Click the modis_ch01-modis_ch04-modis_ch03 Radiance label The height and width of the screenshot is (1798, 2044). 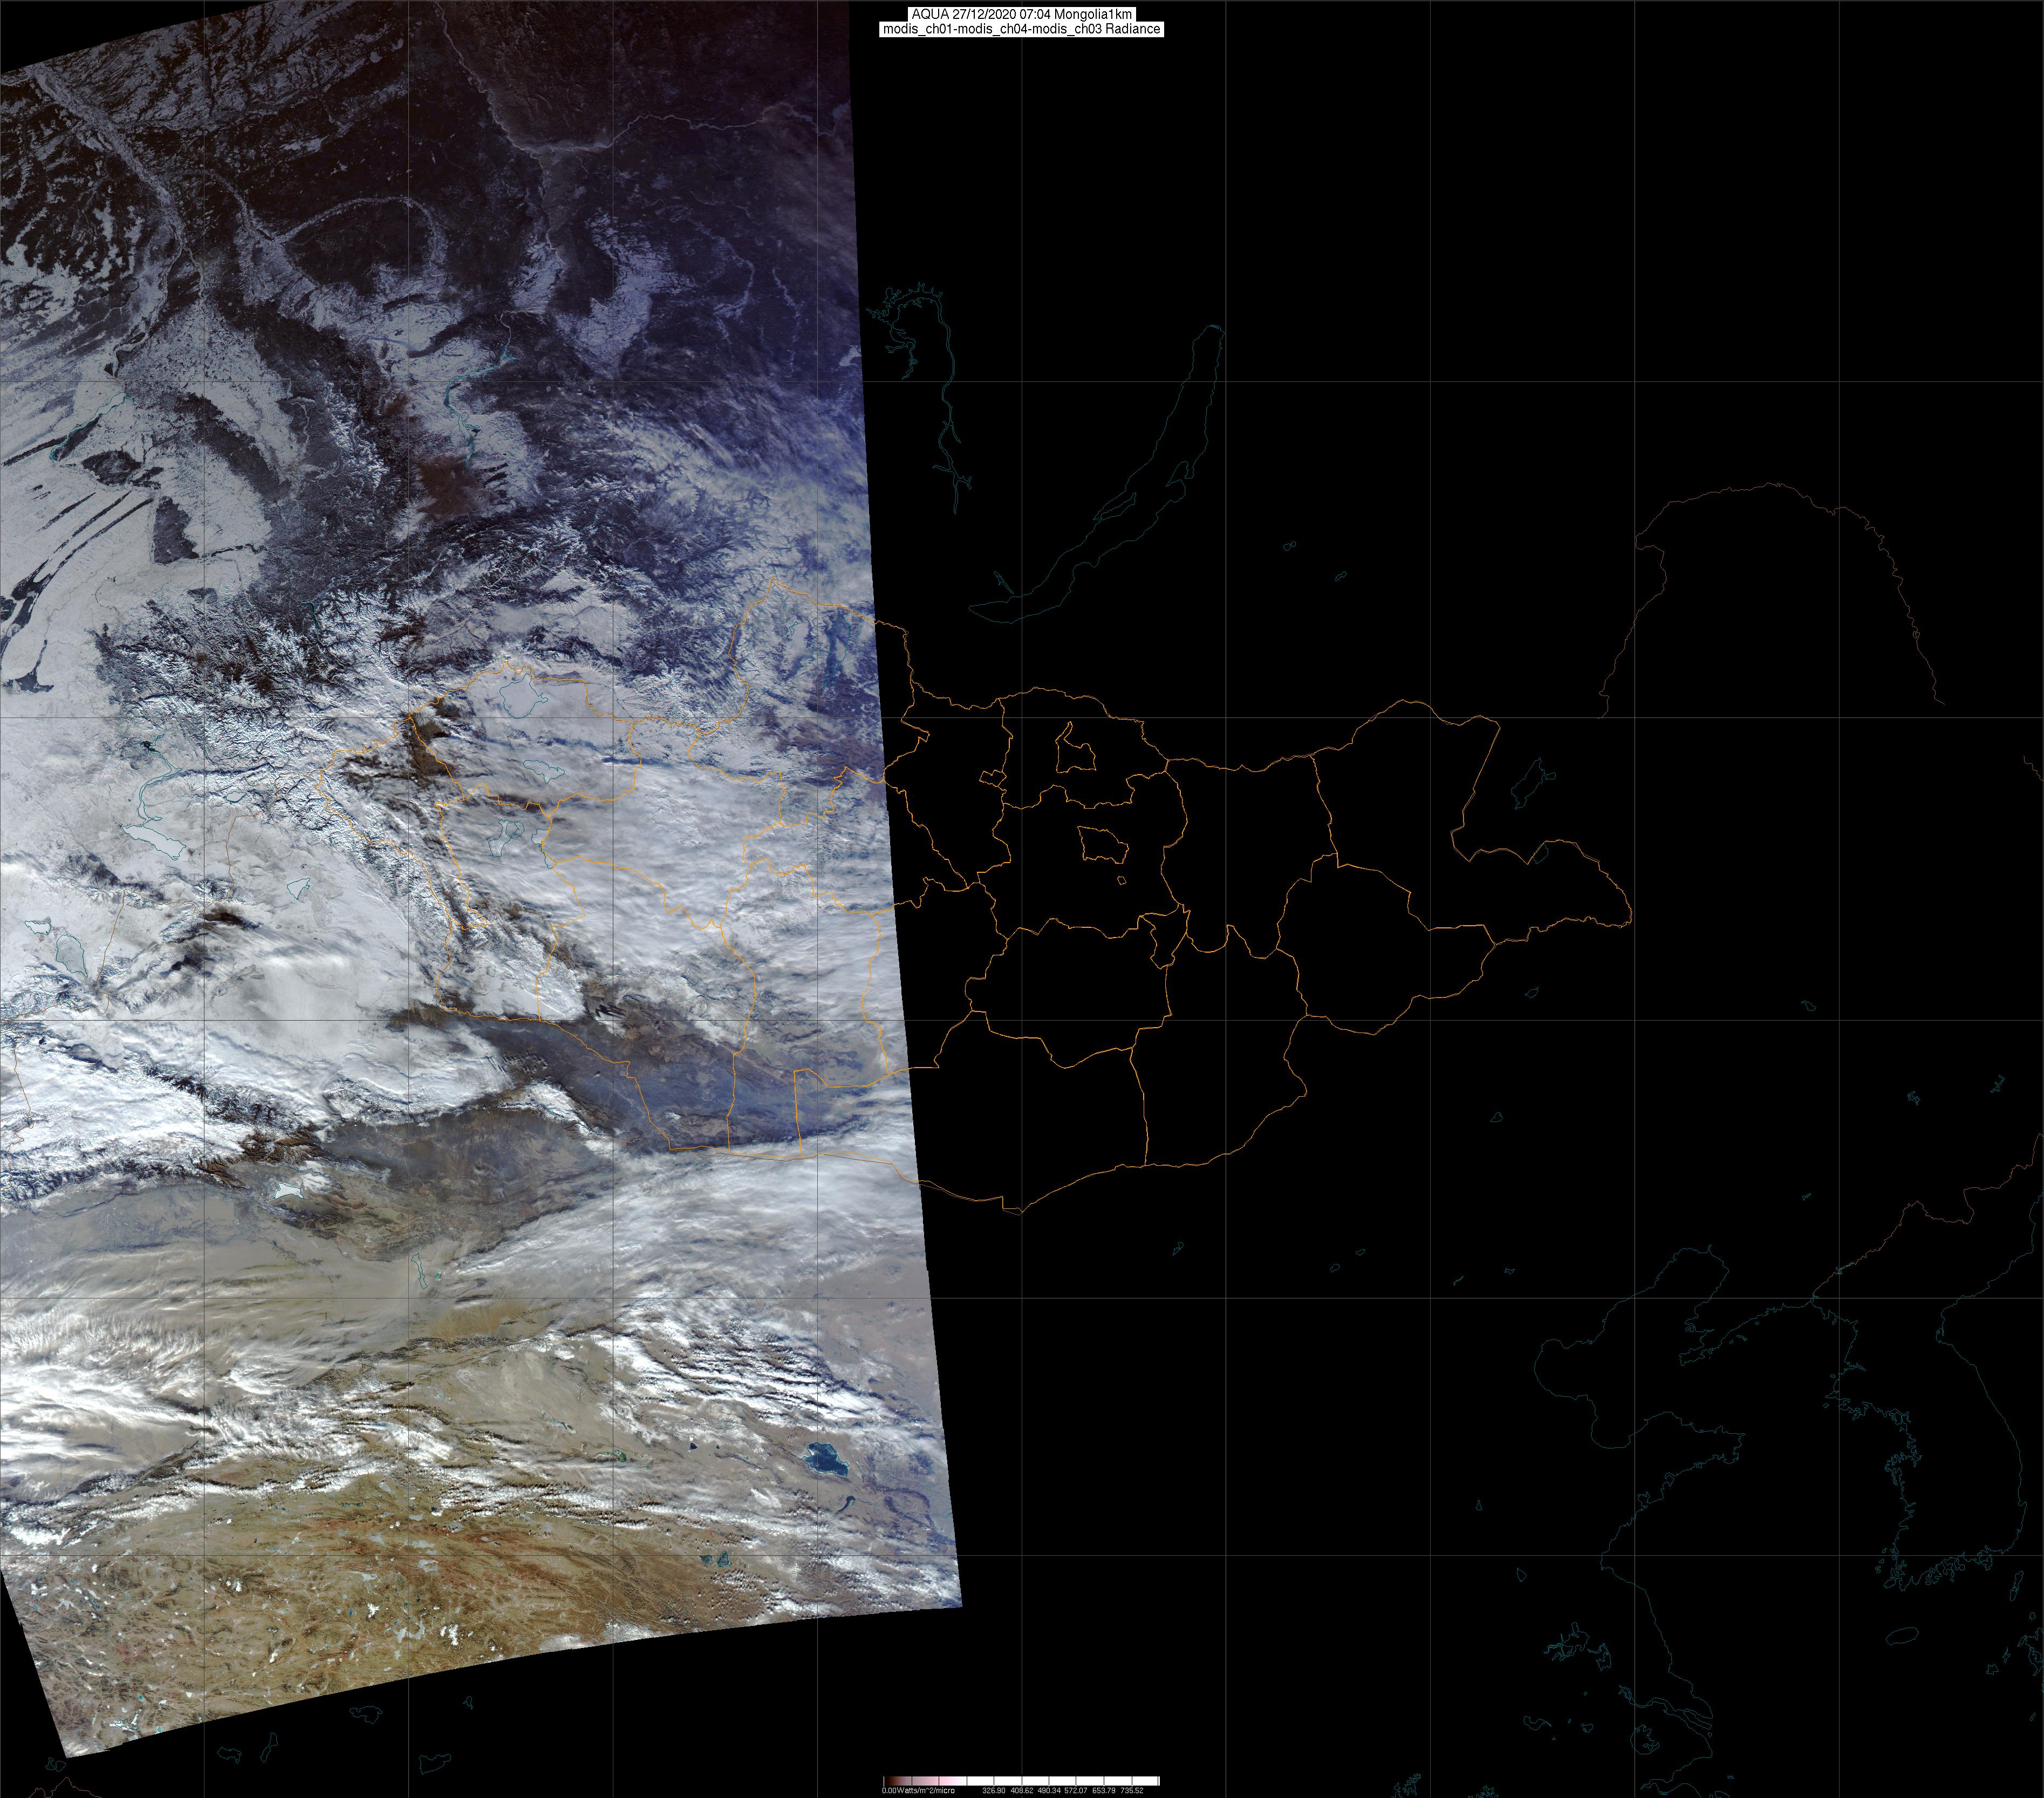1021,29
